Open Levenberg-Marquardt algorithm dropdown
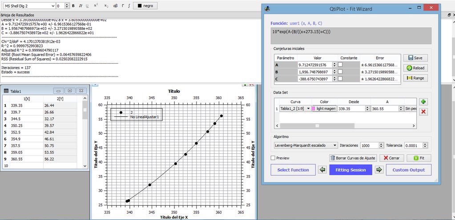 point(335,145)
